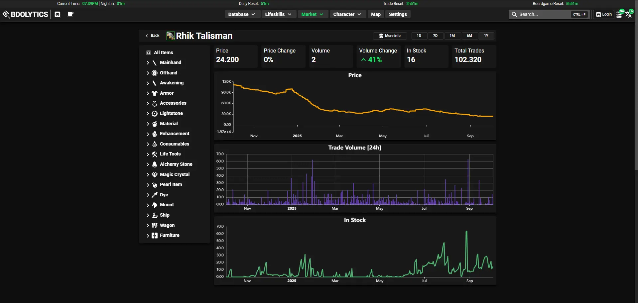Switch to the Market section
638x303 pixels.
click(x=312, y=14)
